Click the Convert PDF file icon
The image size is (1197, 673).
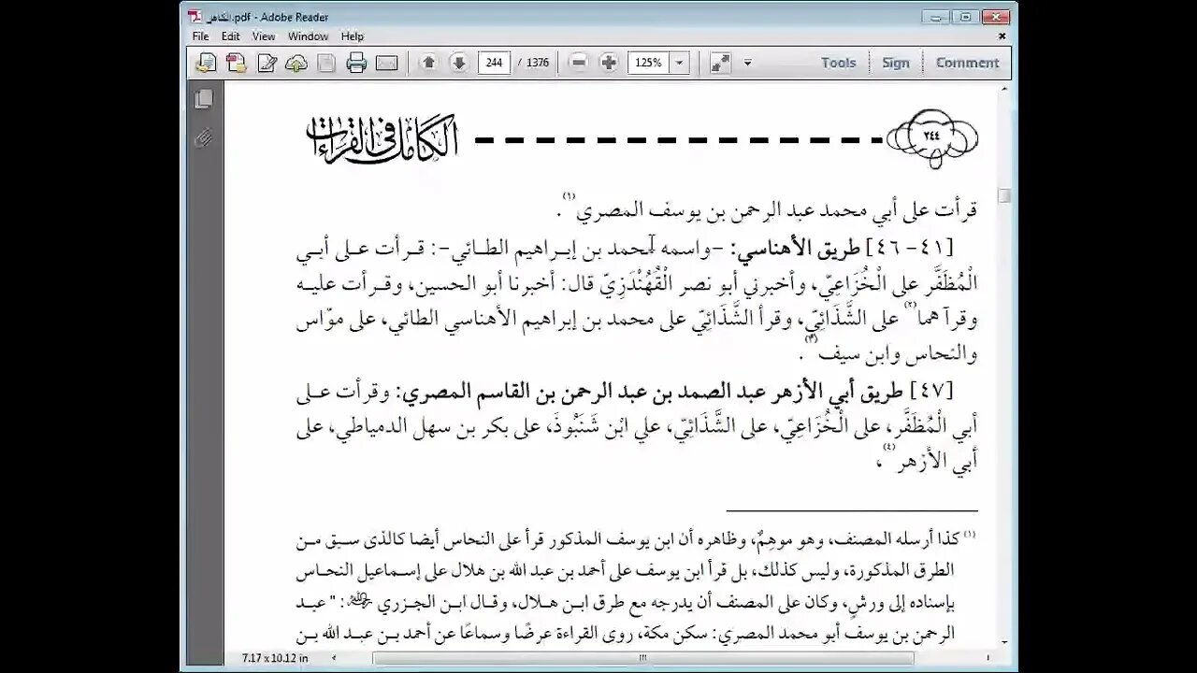(x=237, y=63)
